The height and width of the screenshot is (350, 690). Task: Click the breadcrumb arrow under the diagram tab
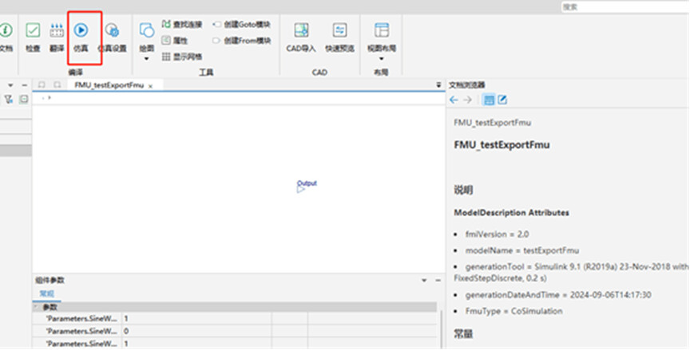pyautogui.click(x=50, y=98)
